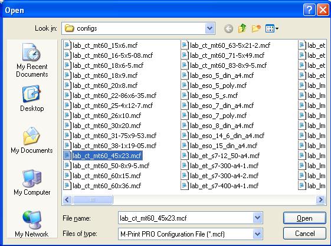Open the View Menu button
The width and height of the screenshot is (331, 246).
272,28
